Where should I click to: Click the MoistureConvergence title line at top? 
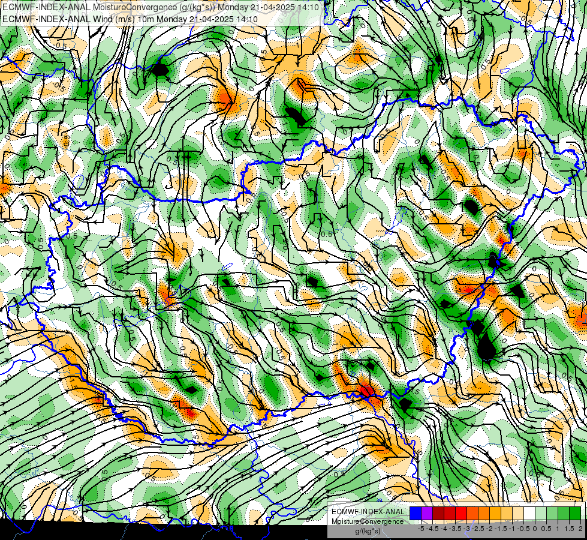pos(160,7)
